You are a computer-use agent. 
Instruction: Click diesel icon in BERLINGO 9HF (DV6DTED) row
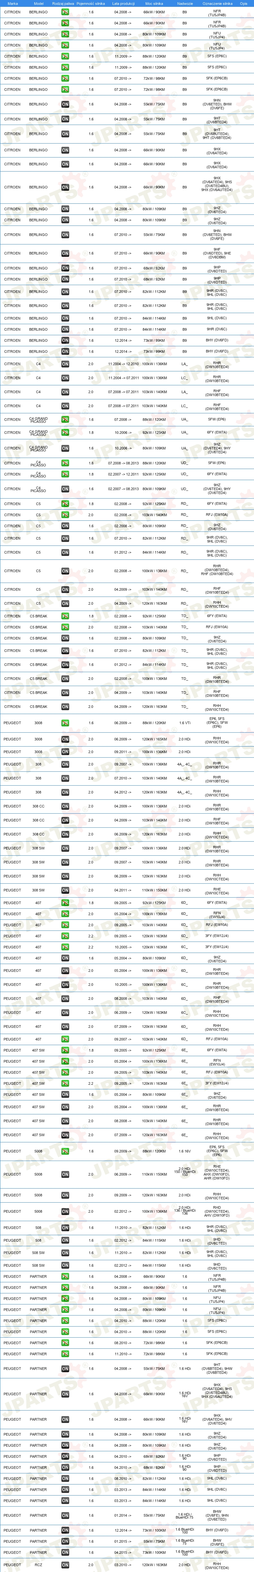click(x=65, y=253)
